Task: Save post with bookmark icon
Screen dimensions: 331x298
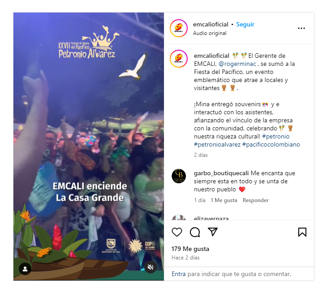Action: [302, 232]
